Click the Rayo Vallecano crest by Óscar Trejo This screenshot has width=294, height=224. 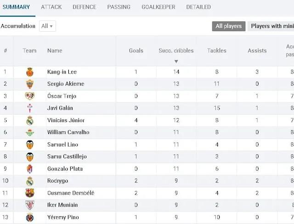point(29,96)
